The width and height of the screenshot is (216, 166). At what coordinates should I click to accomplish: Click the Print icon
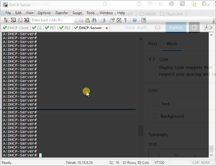(103, 20)
